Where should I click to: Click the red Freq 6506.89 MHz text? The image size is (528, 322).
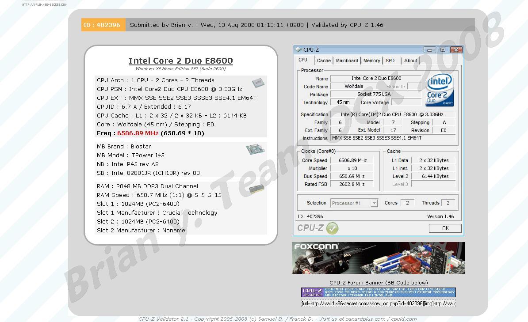point(138,133)
